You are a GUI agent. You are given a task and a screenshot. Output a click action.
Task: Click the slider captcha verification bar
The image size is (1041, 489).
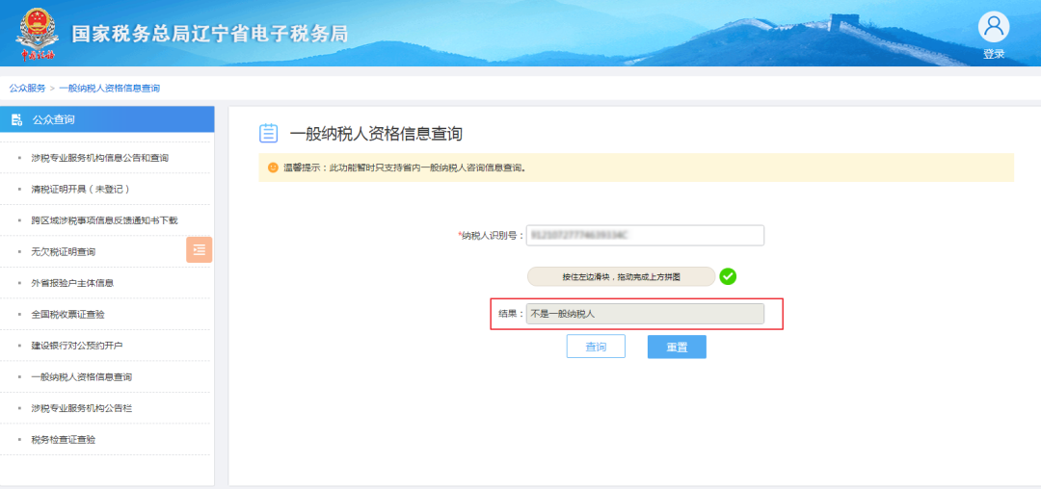pos(621,277)
